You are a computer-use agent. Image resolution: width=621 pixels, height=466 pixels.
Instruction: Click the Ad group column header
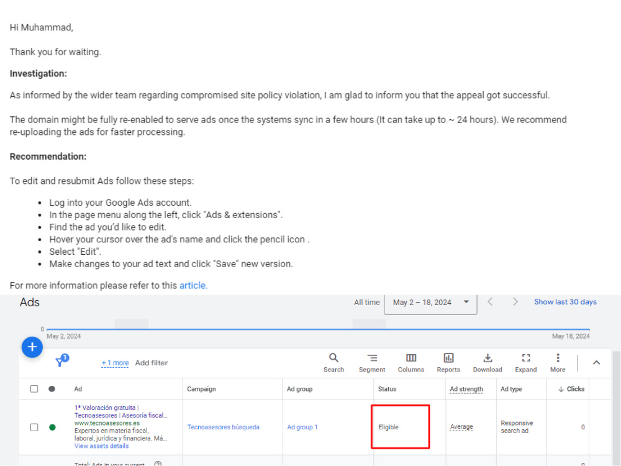click(299, 389)
